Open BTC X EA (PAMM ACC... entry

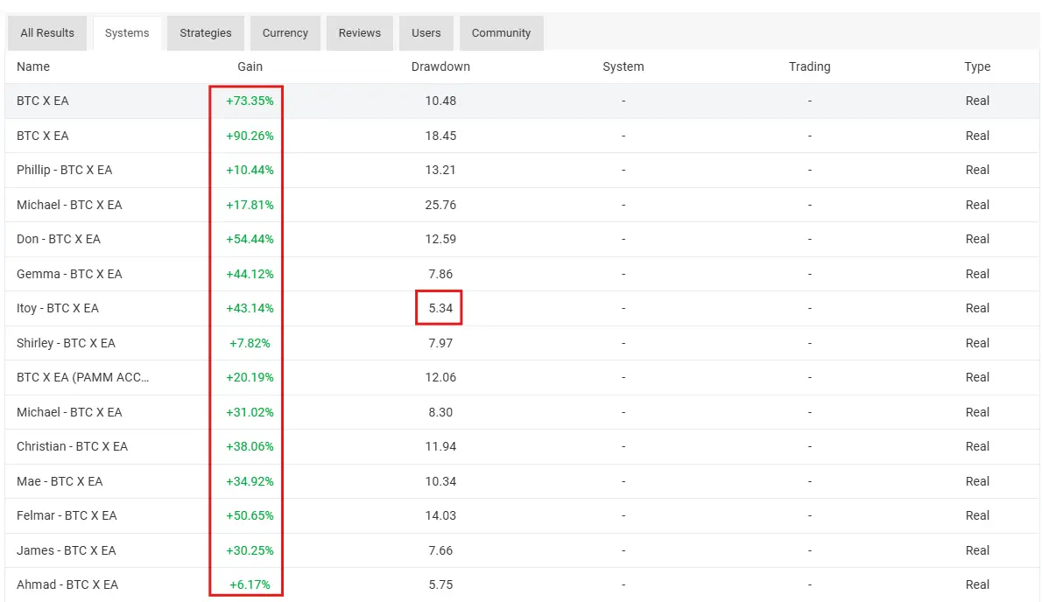tap(83, 377)
